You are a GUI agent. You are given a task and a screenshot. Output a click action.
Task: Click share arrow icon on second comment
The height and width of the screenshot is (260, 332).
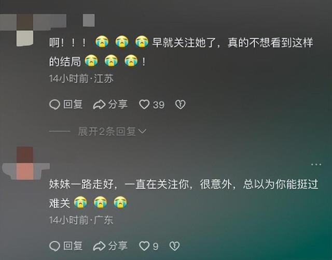click(x=99, y=246)
